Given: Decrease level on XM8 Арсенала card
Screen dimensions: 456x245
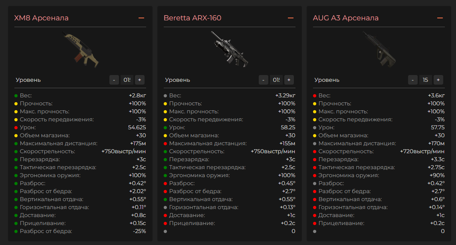Looking at the screenshot, I should point(114,80).
